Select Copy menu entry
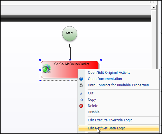Viewport: 162px width, 134px height. (92, 100)
